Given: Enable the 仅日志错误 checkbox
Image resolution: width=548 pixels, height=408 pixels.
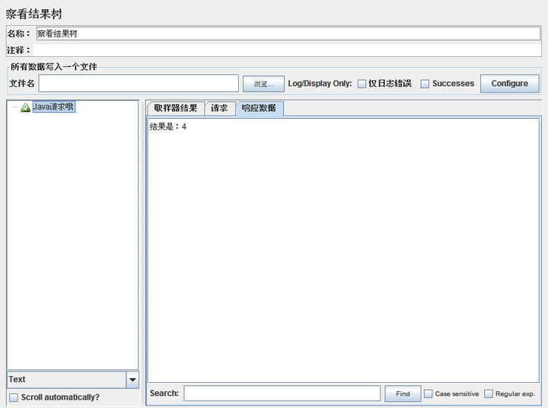Looking at the screenshot, I should 362,84.
